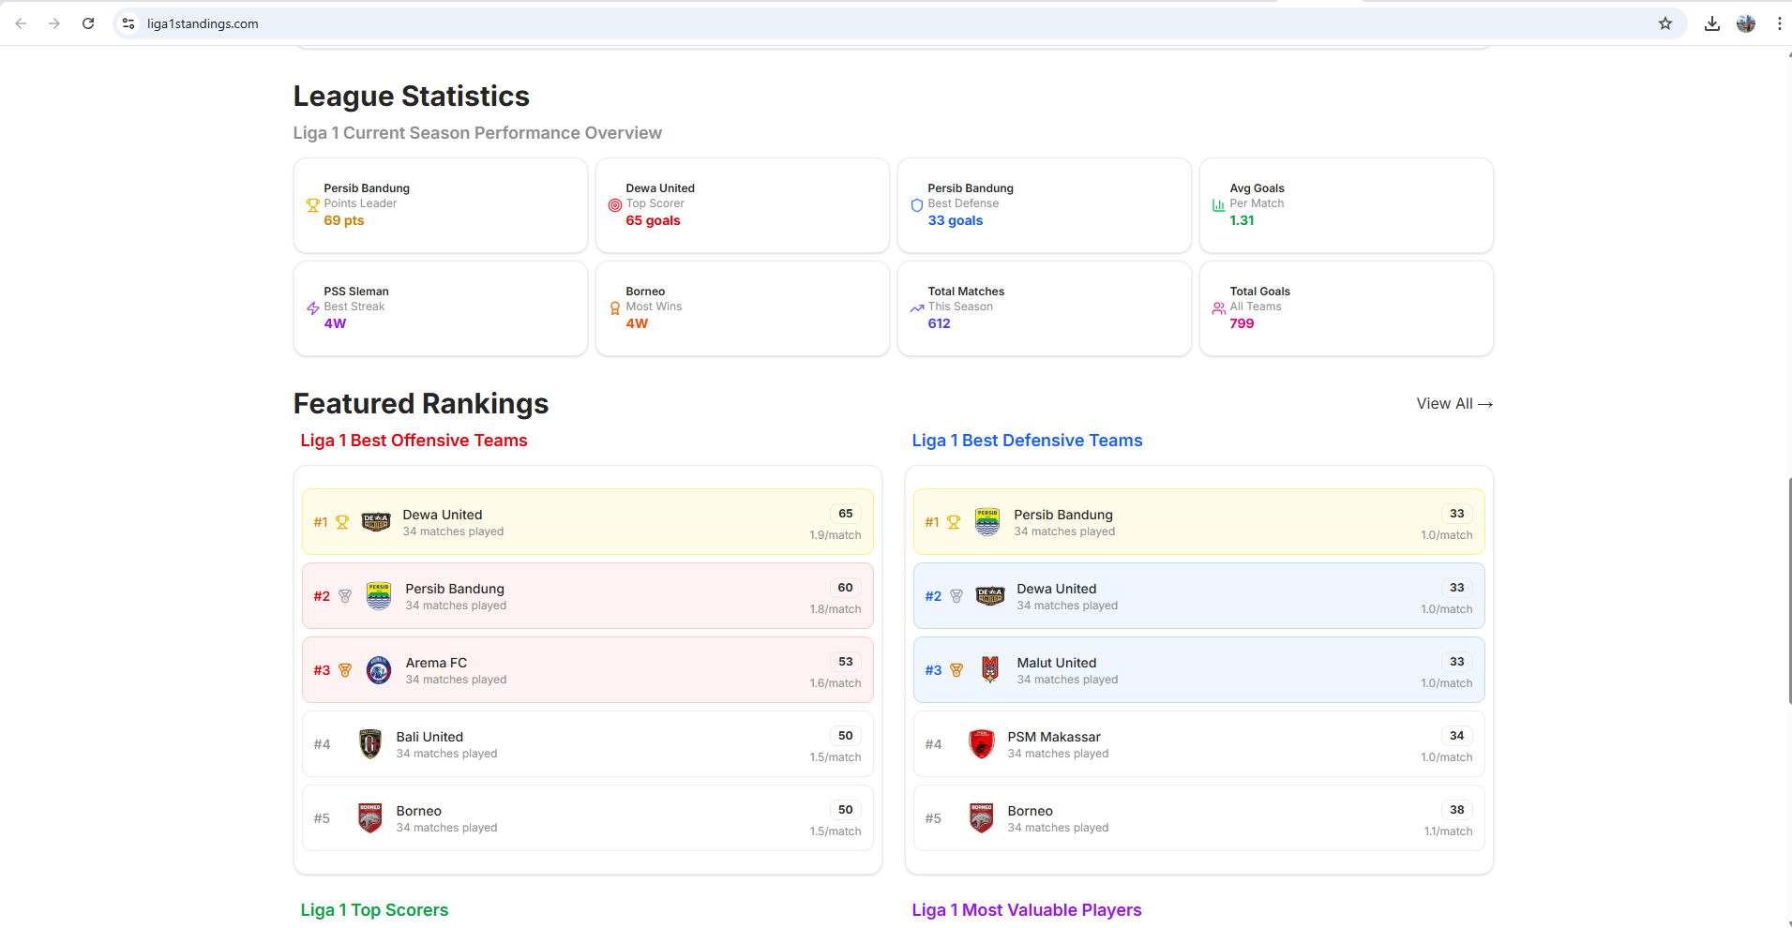Click the Total Goals people icon

(1219, 308)
